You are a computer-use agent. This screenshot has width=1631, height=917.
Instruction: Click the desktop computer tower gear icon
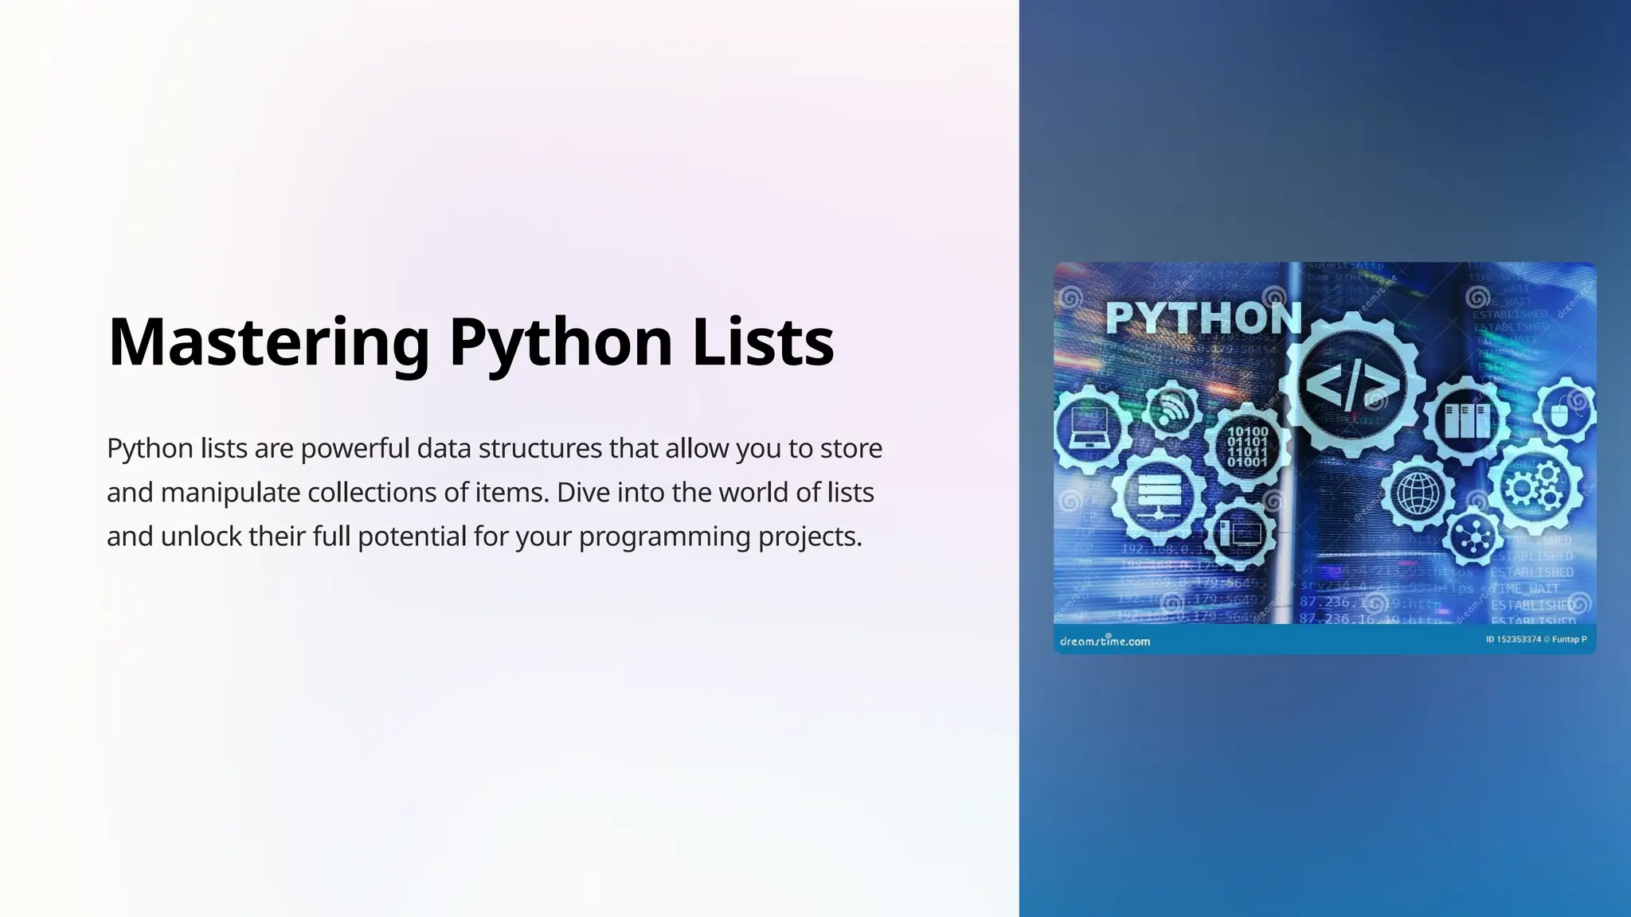click(1242, 532)
